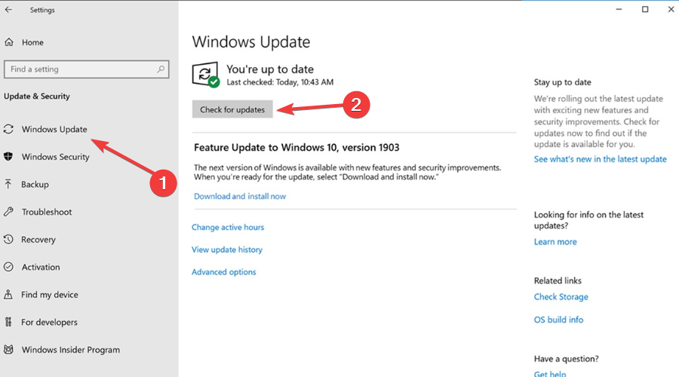Click the Recovery clock icon
This screenshot has width=679, height=377.
[8, 239]
